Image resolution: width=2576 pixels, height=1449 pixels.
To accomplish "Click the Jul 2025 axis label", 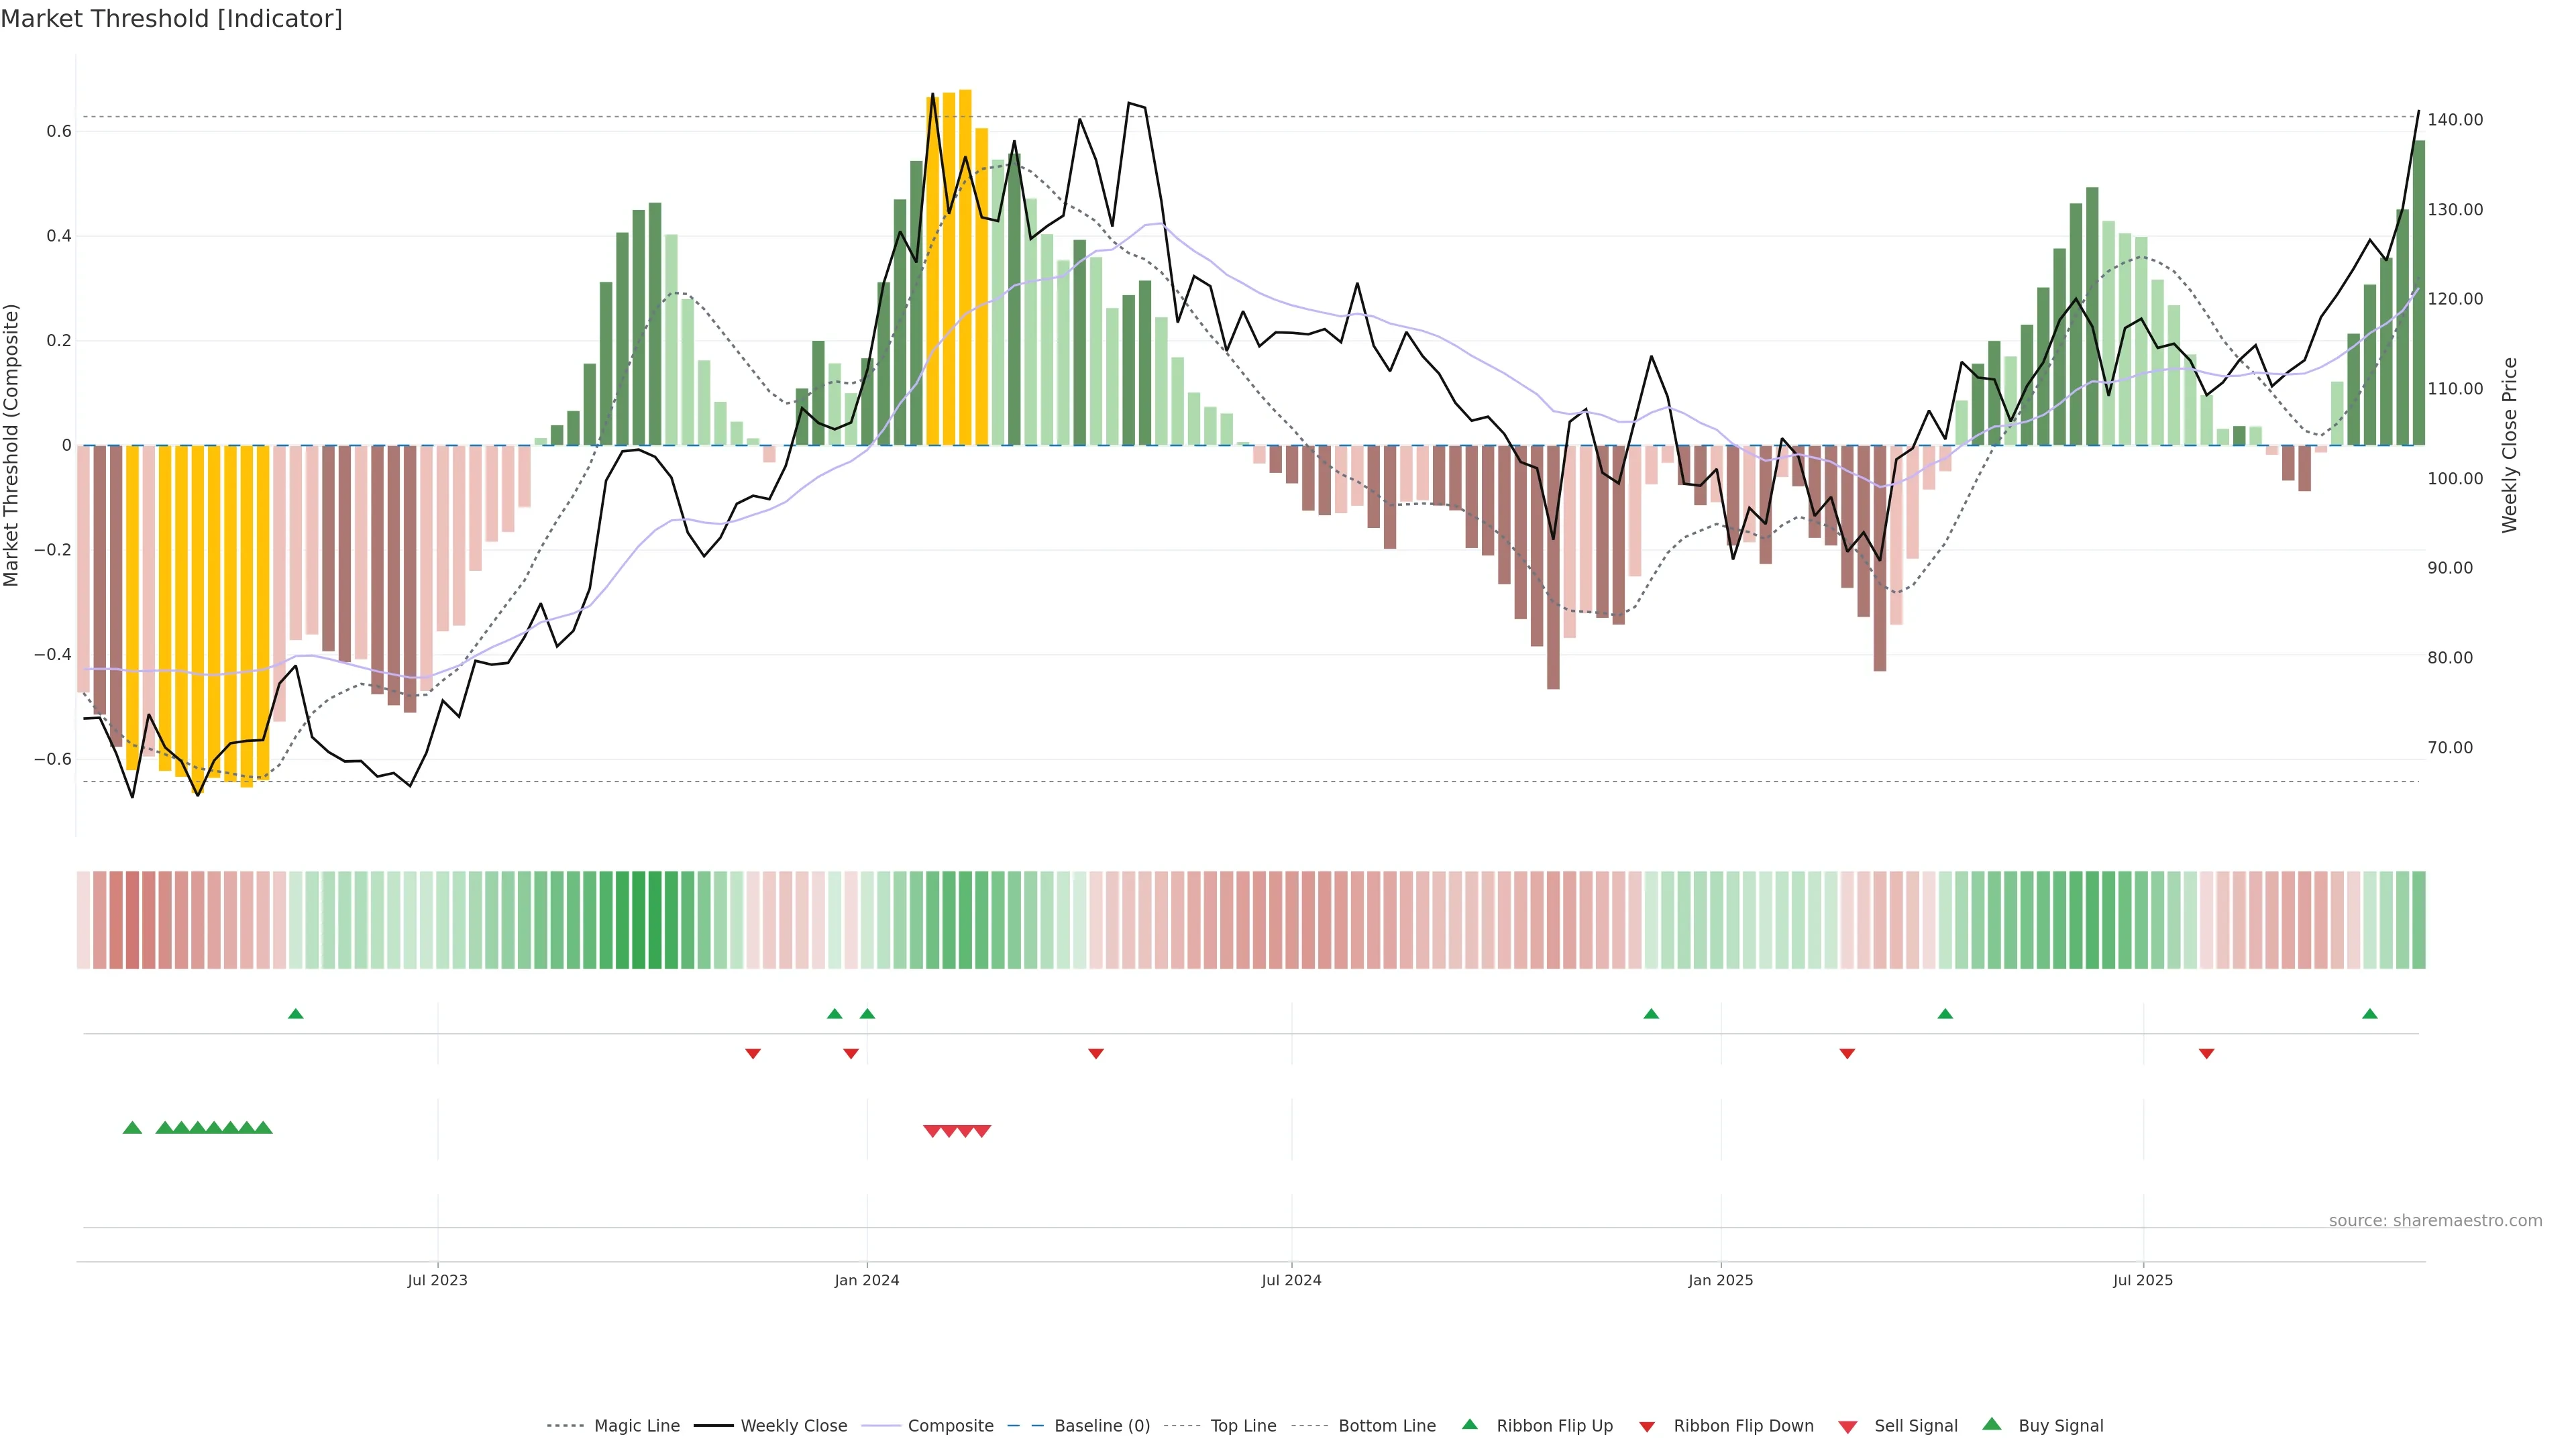I will (2142, 1280).
